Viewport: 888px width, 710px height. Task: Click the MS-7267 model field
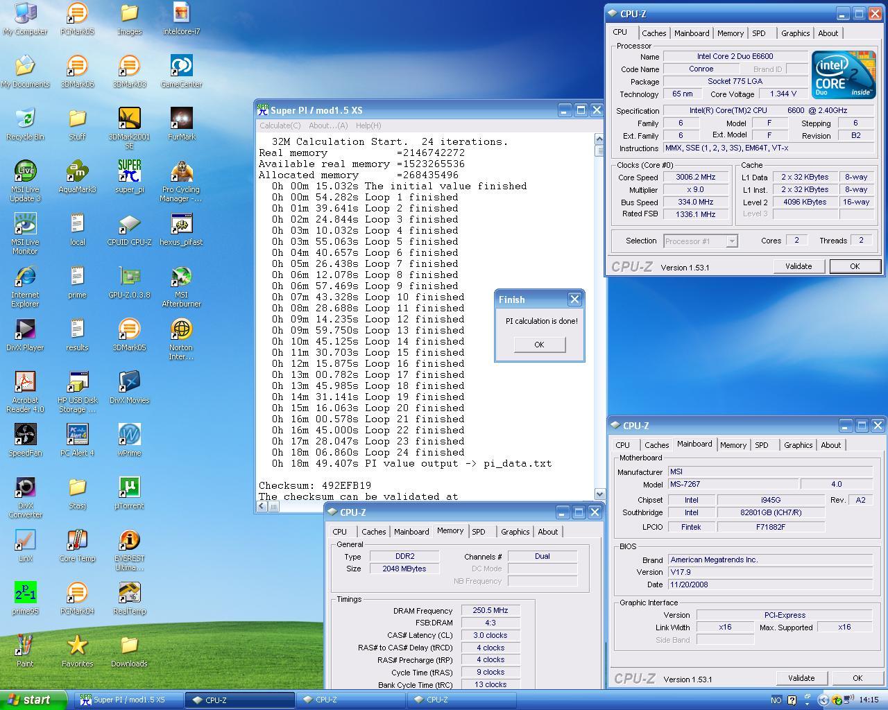coord(732,484)
